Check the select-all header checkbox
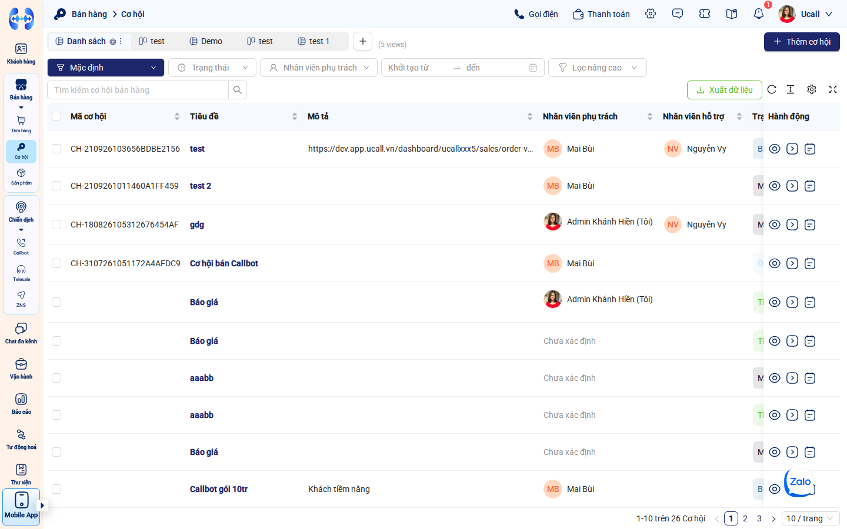847x529 pixels. click(56, 116)
